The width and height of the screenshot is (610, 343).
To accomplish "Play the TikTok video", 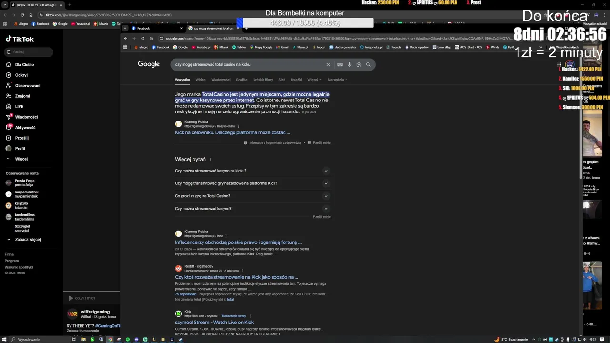I will coord(71,298).
